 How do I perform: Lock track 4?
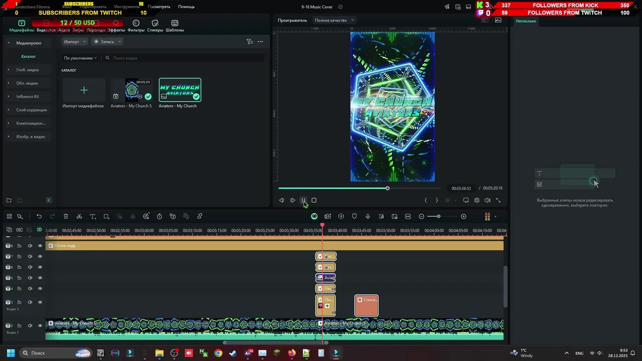(19, 289)
